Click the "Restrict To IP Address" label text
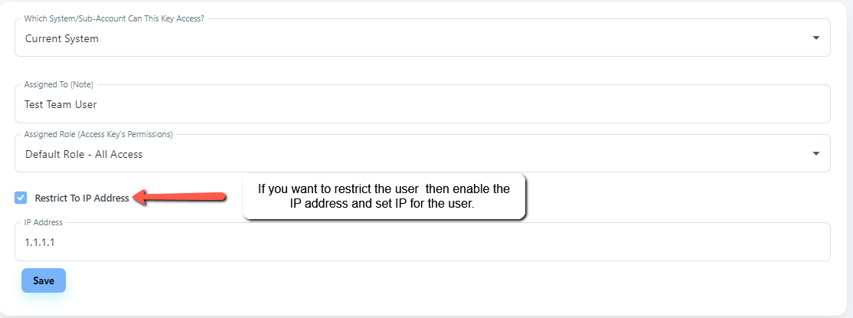Viewport: 853px width, 318px height. pos(82,198)
